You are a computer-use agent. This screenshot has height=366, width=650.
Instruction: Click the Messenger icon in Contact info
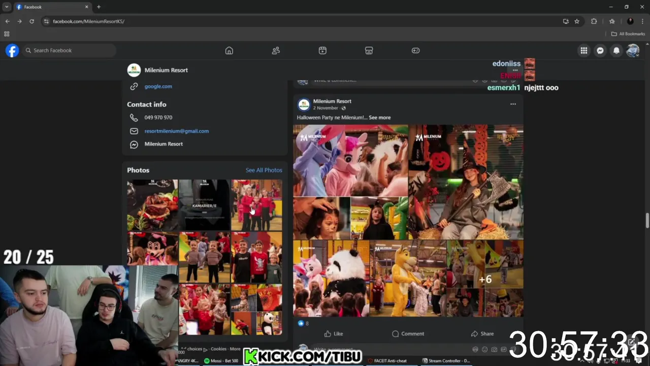point(134,144)
